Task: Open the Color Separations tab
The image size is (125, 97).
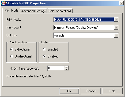Action: coord(60,11)
